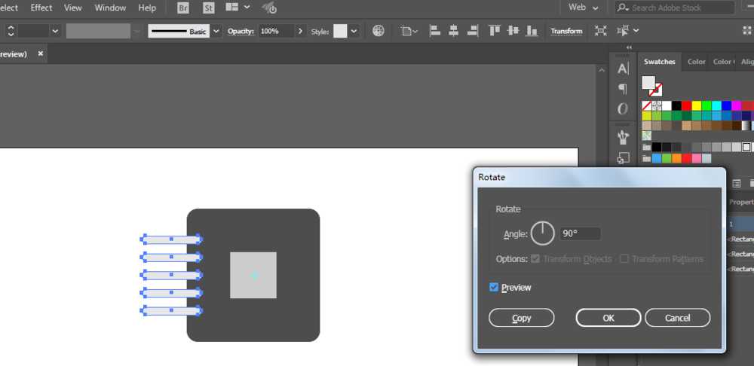This screenshot has width=754, height=366.
Task: Toggle the Transform Objects checkbox
Action: pos(535,259)
